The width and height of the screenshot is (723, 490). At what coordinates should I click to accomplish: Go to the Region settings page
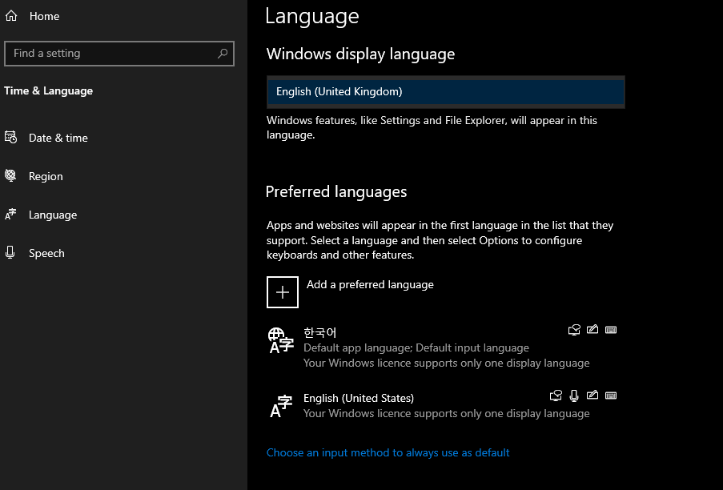46,176
